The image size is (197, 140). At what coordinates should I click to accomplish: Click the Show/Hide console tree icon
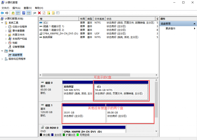click(18, 13)
